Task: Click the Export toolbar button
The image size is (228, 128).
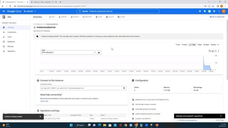Action: pos(75,17)
